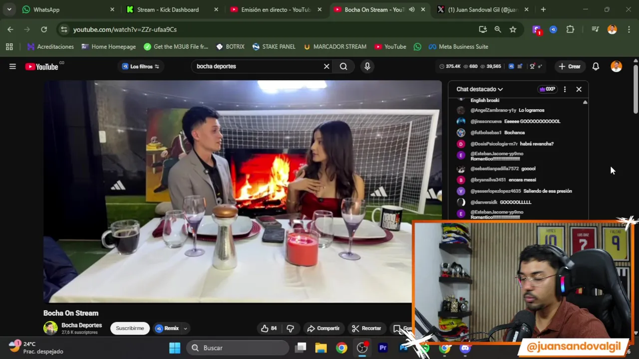The height and width of the screenshot is (359, 639).
Task: Click the taskbar Buscar search box
Action: tap(239, 348)
